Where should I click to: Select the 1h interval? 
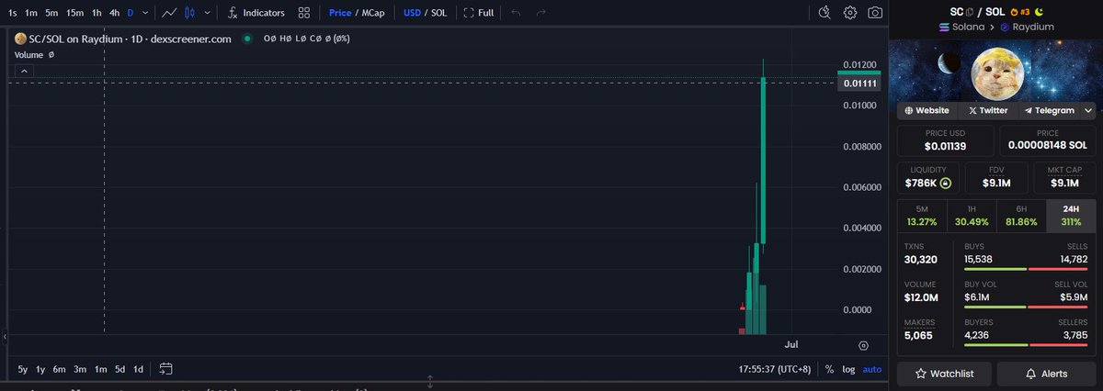[97, 13]
